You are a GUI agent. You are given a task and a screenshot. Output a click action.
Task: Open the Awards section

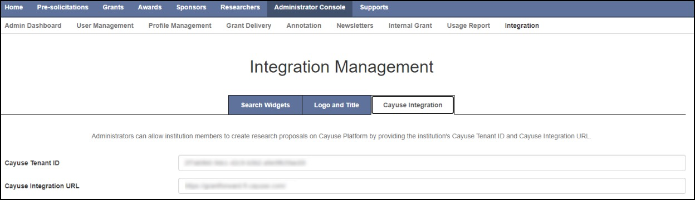pos(150,7)
